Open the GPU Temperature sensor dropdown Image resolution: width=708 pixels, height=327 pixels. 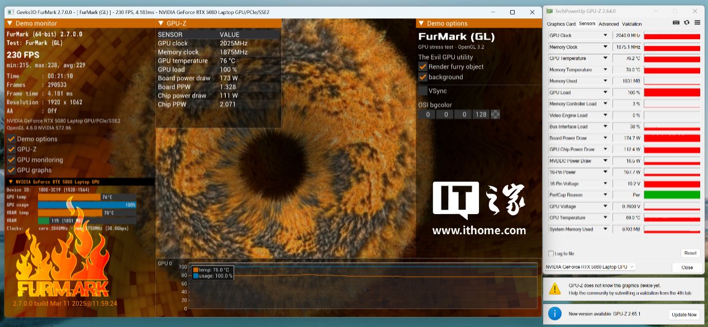[605, 58]
